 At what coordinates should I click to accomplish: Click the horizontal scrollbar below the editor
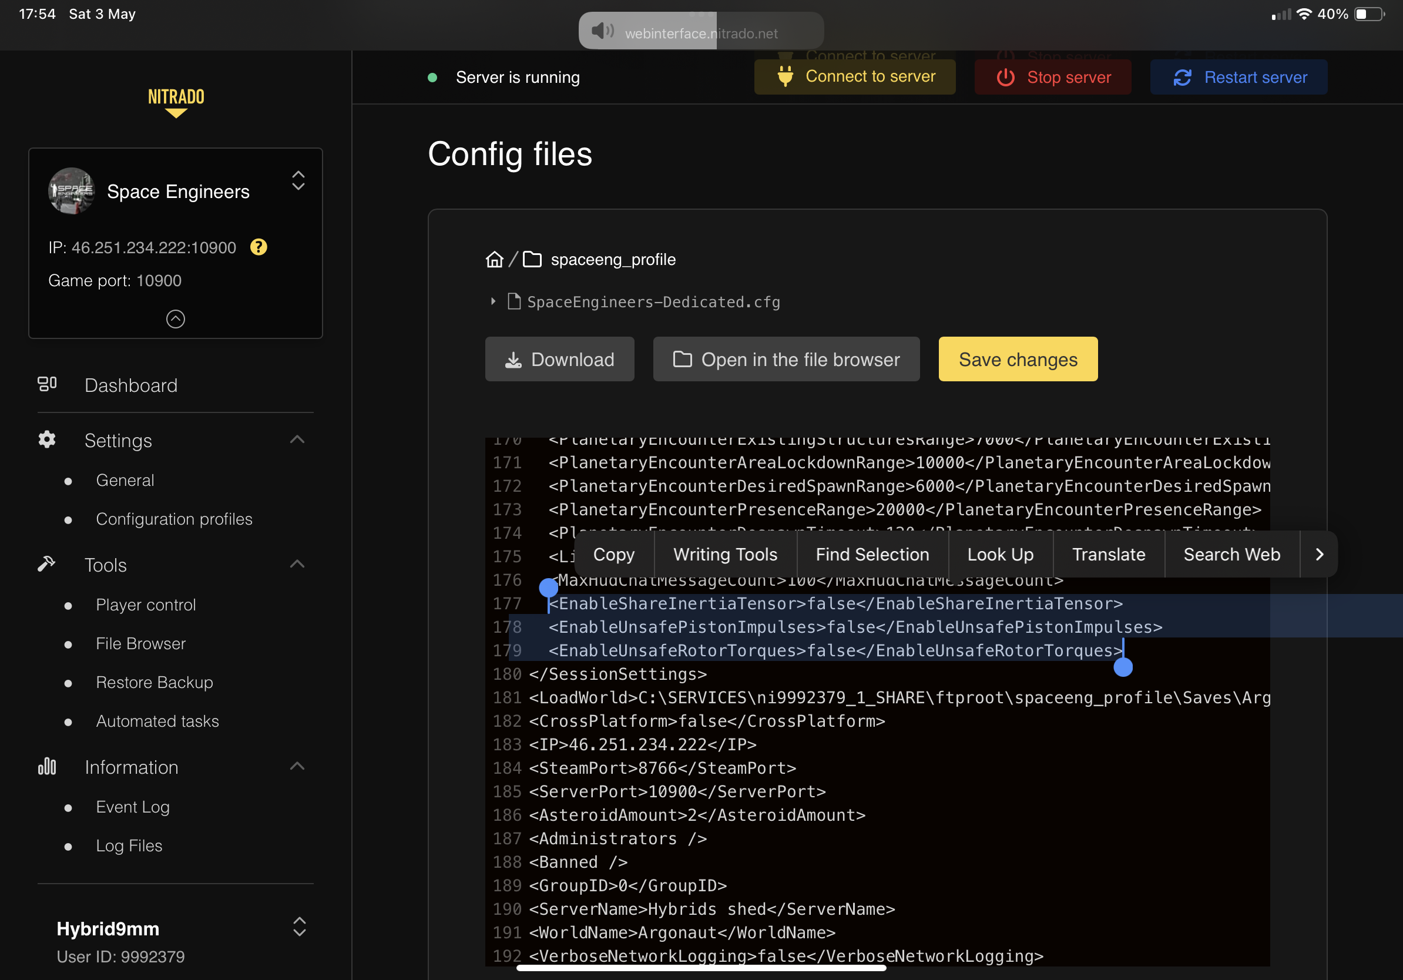pos(701,968)
